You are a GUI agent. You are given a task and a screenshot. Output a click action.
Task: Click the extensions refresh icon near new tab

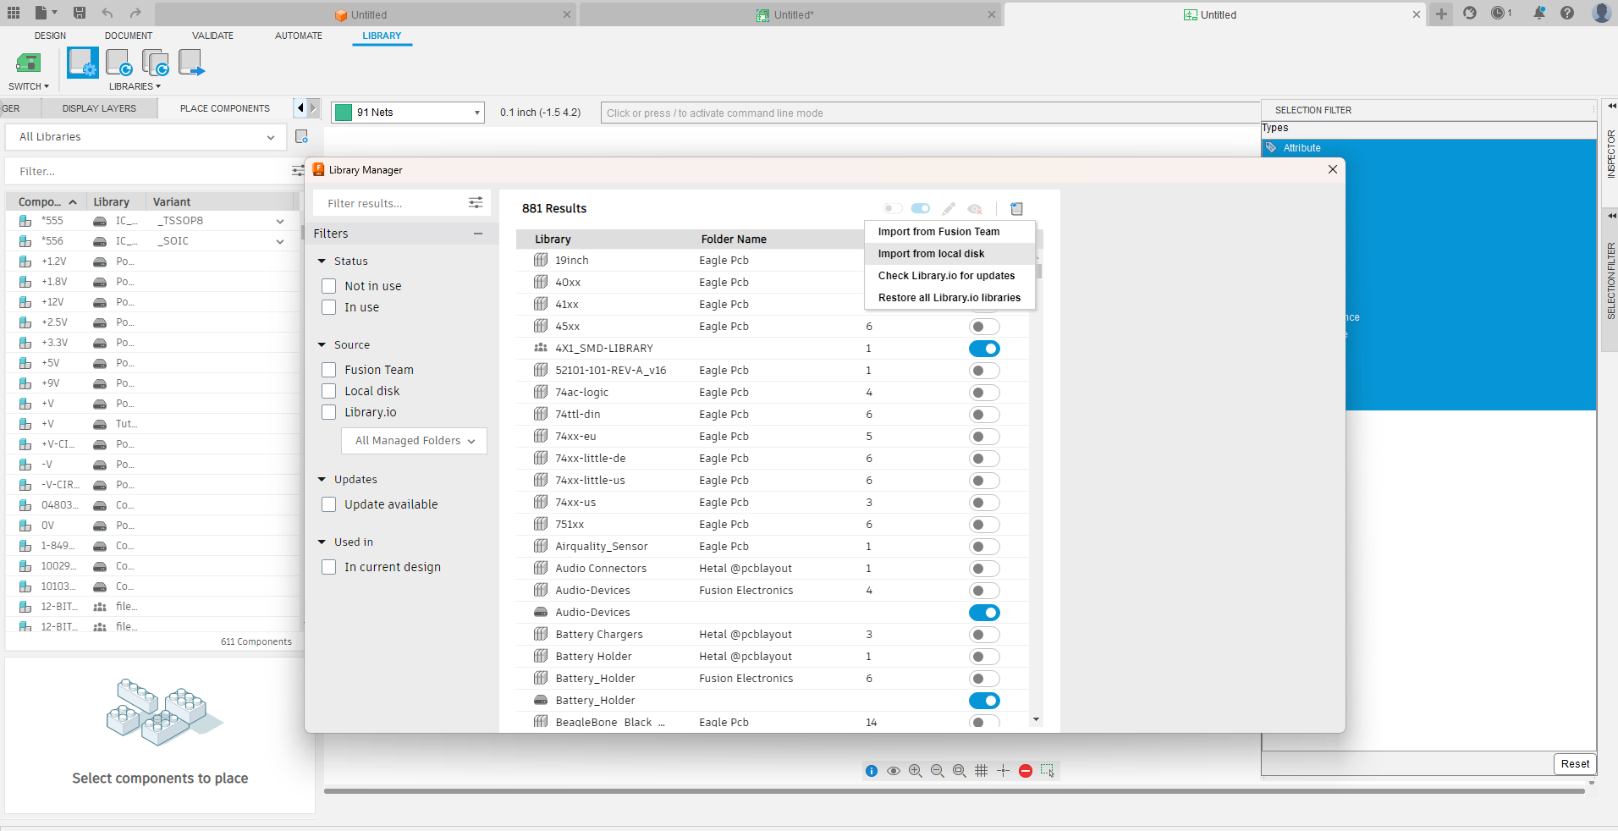[1470, 13]
